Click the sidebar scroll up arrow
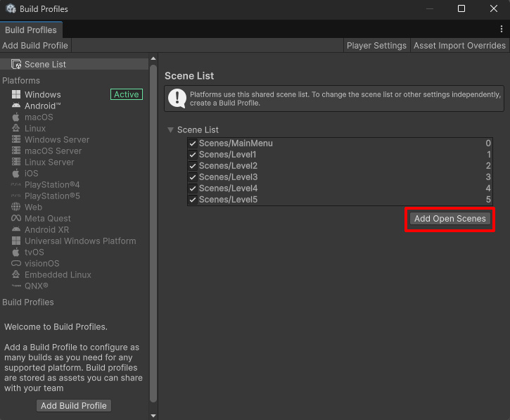 [x=153, y=58]
